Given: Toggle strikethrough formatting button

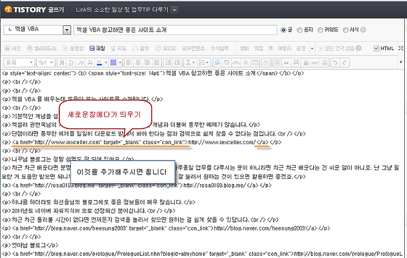Looking at the screenshot, I should click(x=90, y=63).
